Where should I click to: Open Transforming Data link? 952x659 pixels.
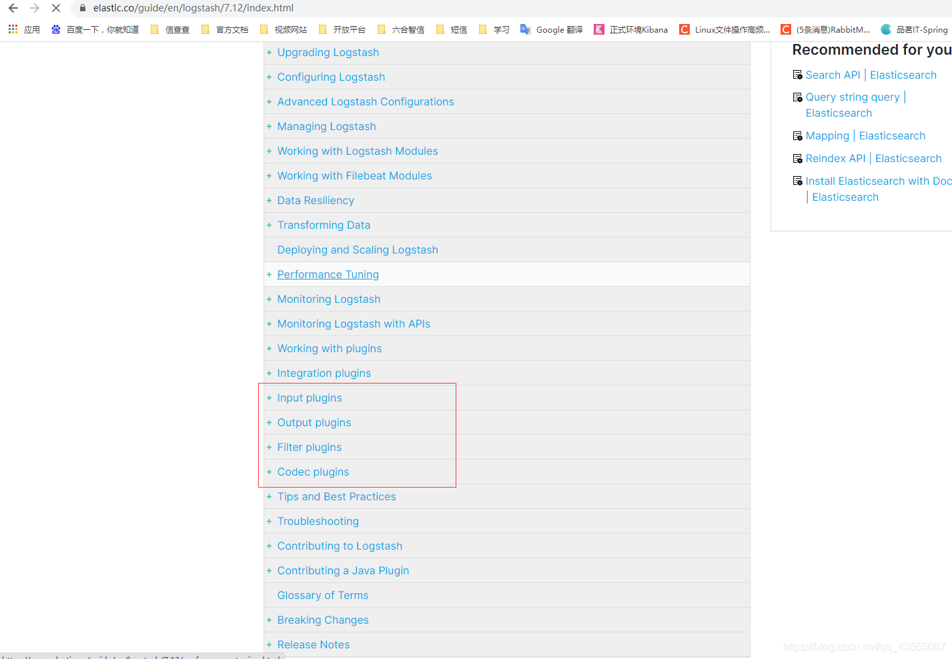coord(324,225)
